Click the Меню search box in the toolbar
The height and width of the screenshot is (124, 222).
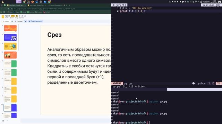click(6, 21)
